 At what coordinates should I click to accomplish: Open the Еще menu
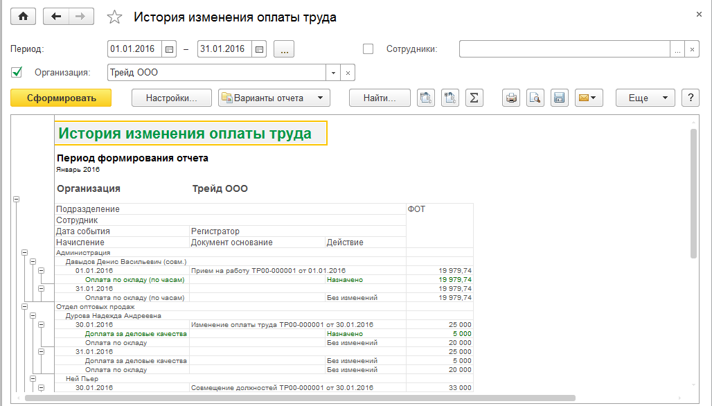(x=645, y=98)
